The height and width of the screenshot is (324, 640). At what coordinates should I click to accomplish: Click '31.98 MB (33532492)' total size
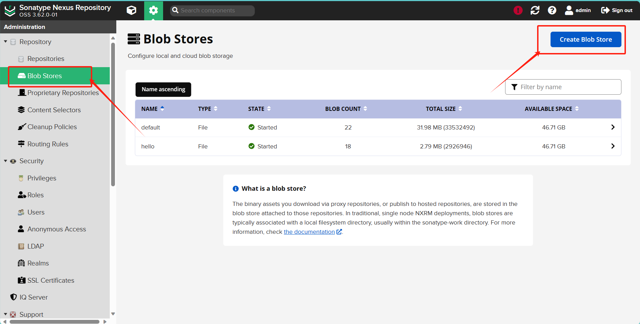[x=446, y=127]
